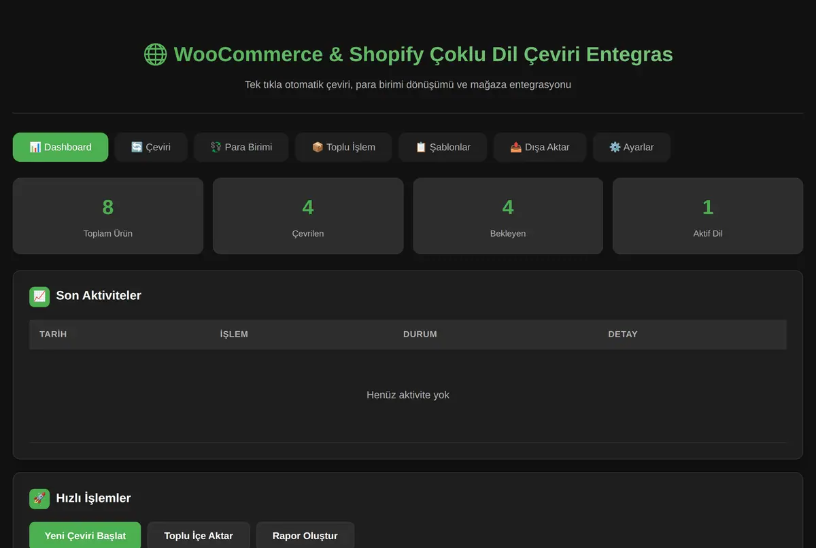Click the DETAY column header
The width and height of the screenshot is (816, 548).
pyautogui.click(x=623, y=335)
